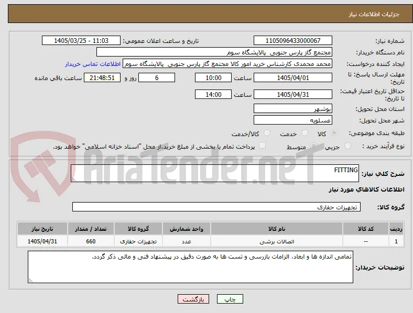Click the ردیف column header
The image size is (413, 313).
[x=396, y=229]
